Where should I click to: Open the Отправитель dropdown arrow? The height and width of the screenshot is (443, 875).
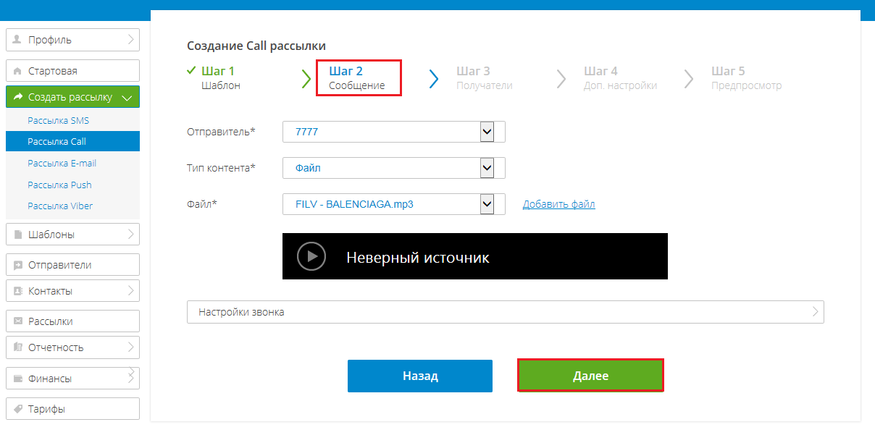pyautogui.click(x=487, y=132)
